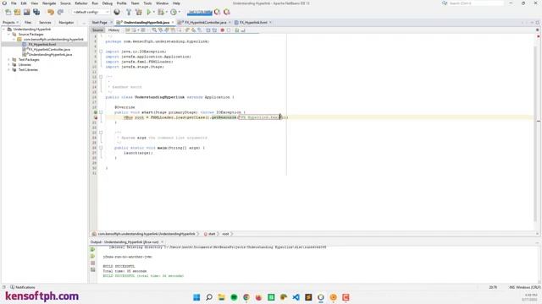This screenshot has width=542, height=304.
Task: Click the Profile Project icon
Action: pos(173,12)
